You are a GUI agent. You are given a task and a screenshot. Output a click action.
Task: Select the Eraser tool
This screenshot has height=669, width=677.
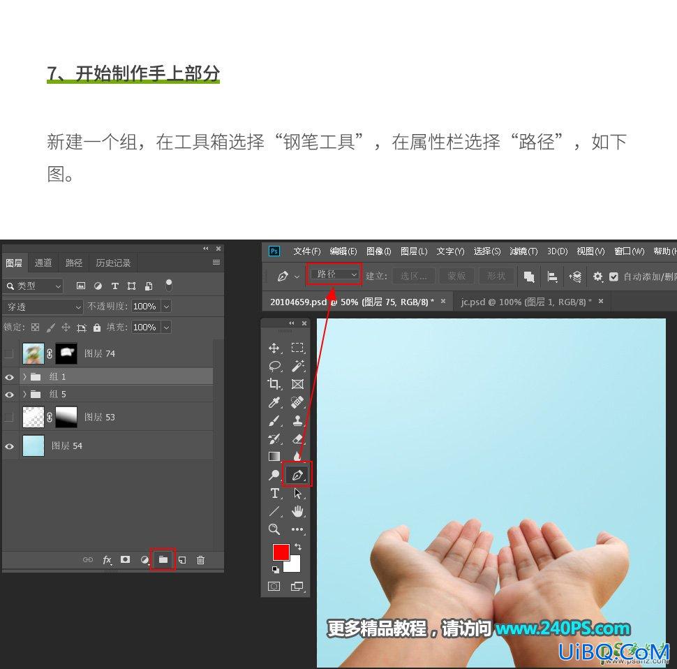297,439
